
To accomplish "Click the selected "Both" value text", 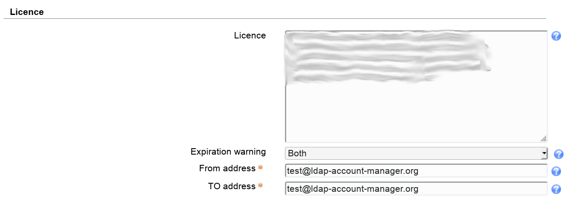I will tap(297, 153).
